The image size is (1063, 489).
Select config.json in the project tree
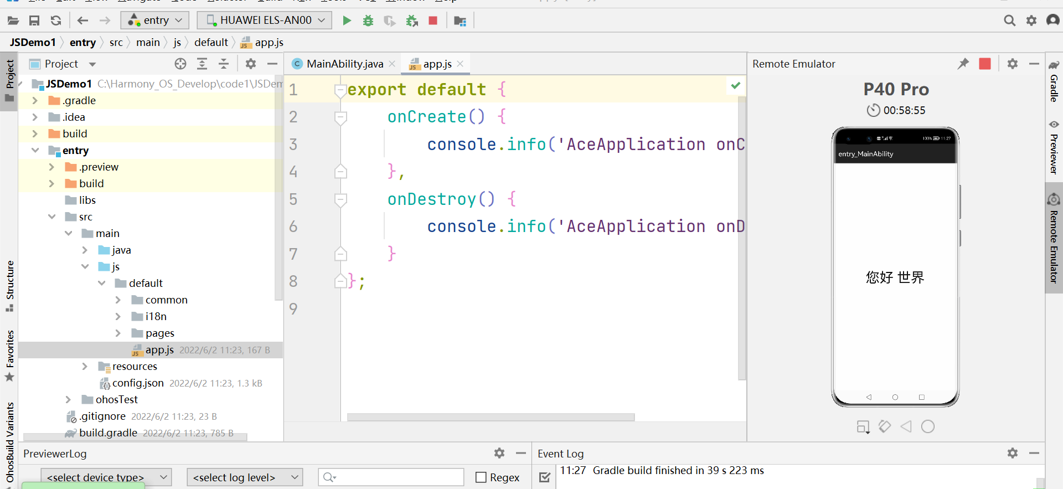(x=138, y=383)
